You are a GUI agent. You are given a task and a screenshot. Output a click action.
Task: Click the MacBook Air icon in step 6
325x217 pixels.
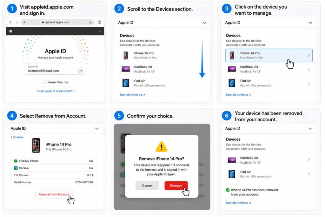tap(232, 160)
